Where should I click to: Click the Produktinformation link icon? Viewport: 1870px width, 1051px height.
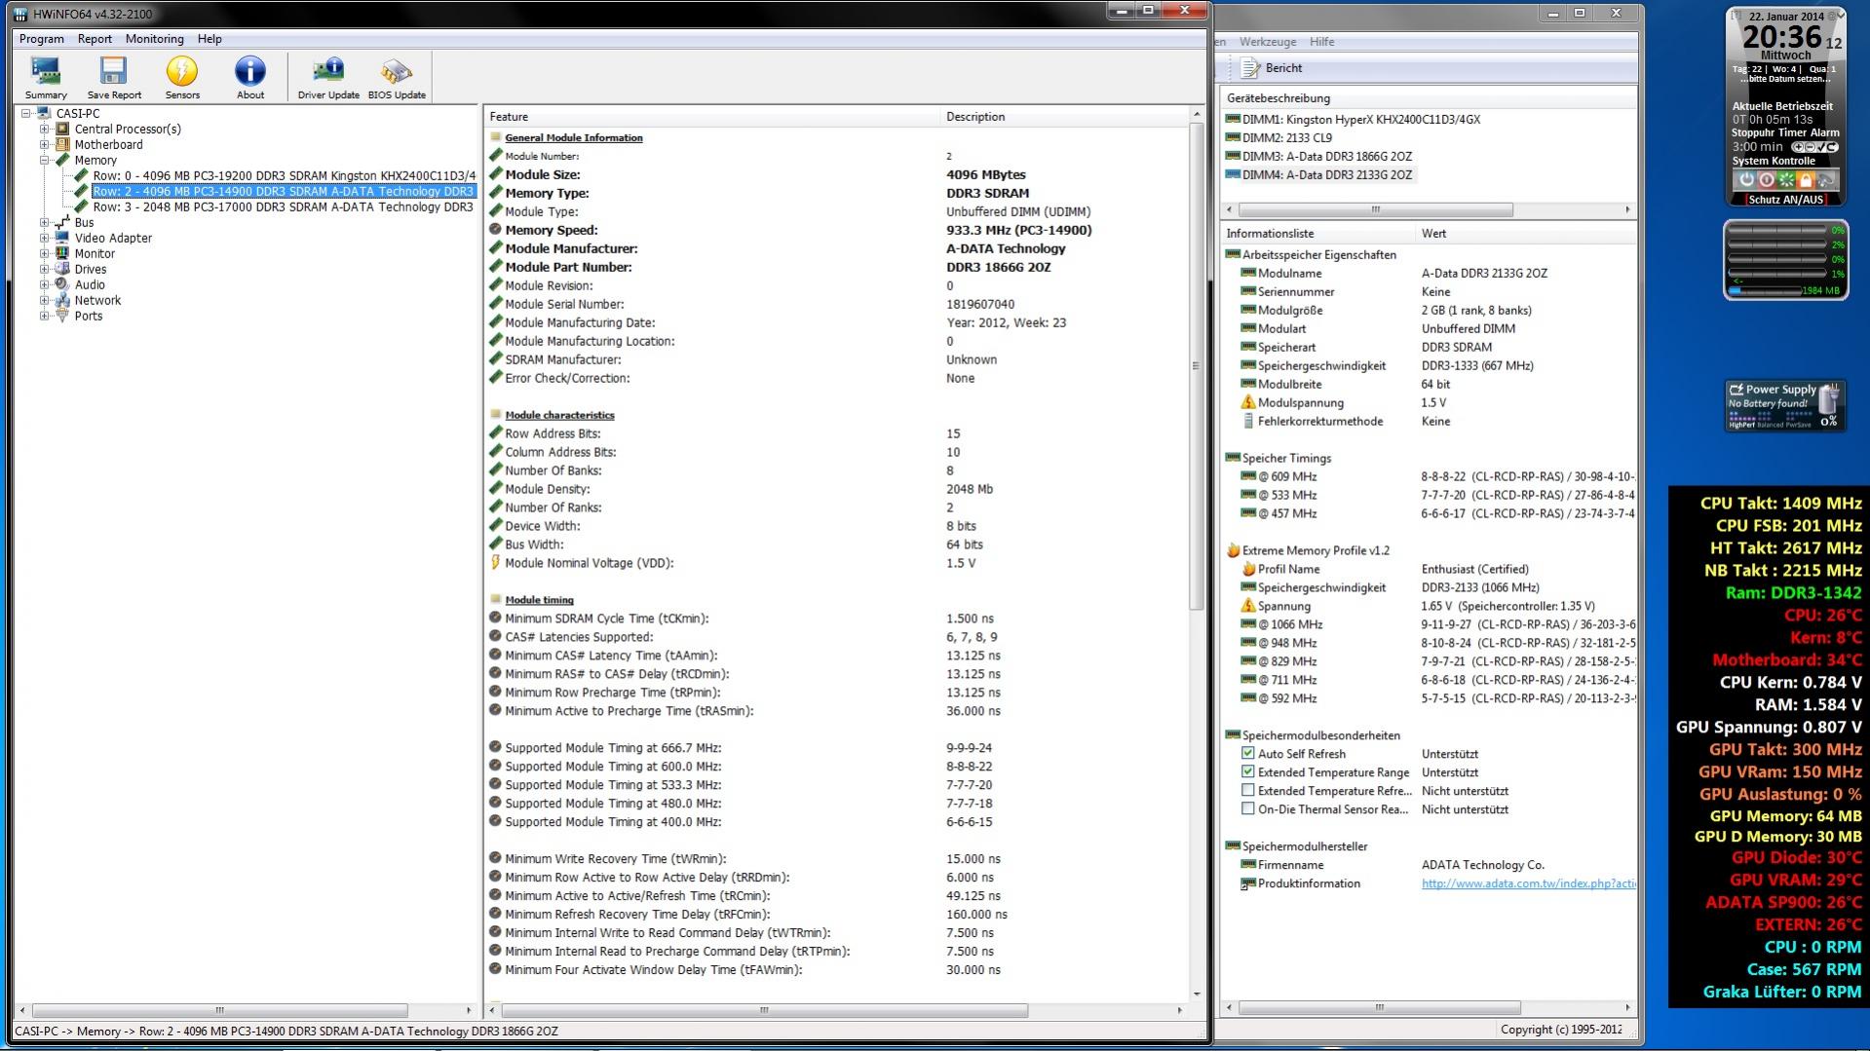click(x=1248, y=883)
